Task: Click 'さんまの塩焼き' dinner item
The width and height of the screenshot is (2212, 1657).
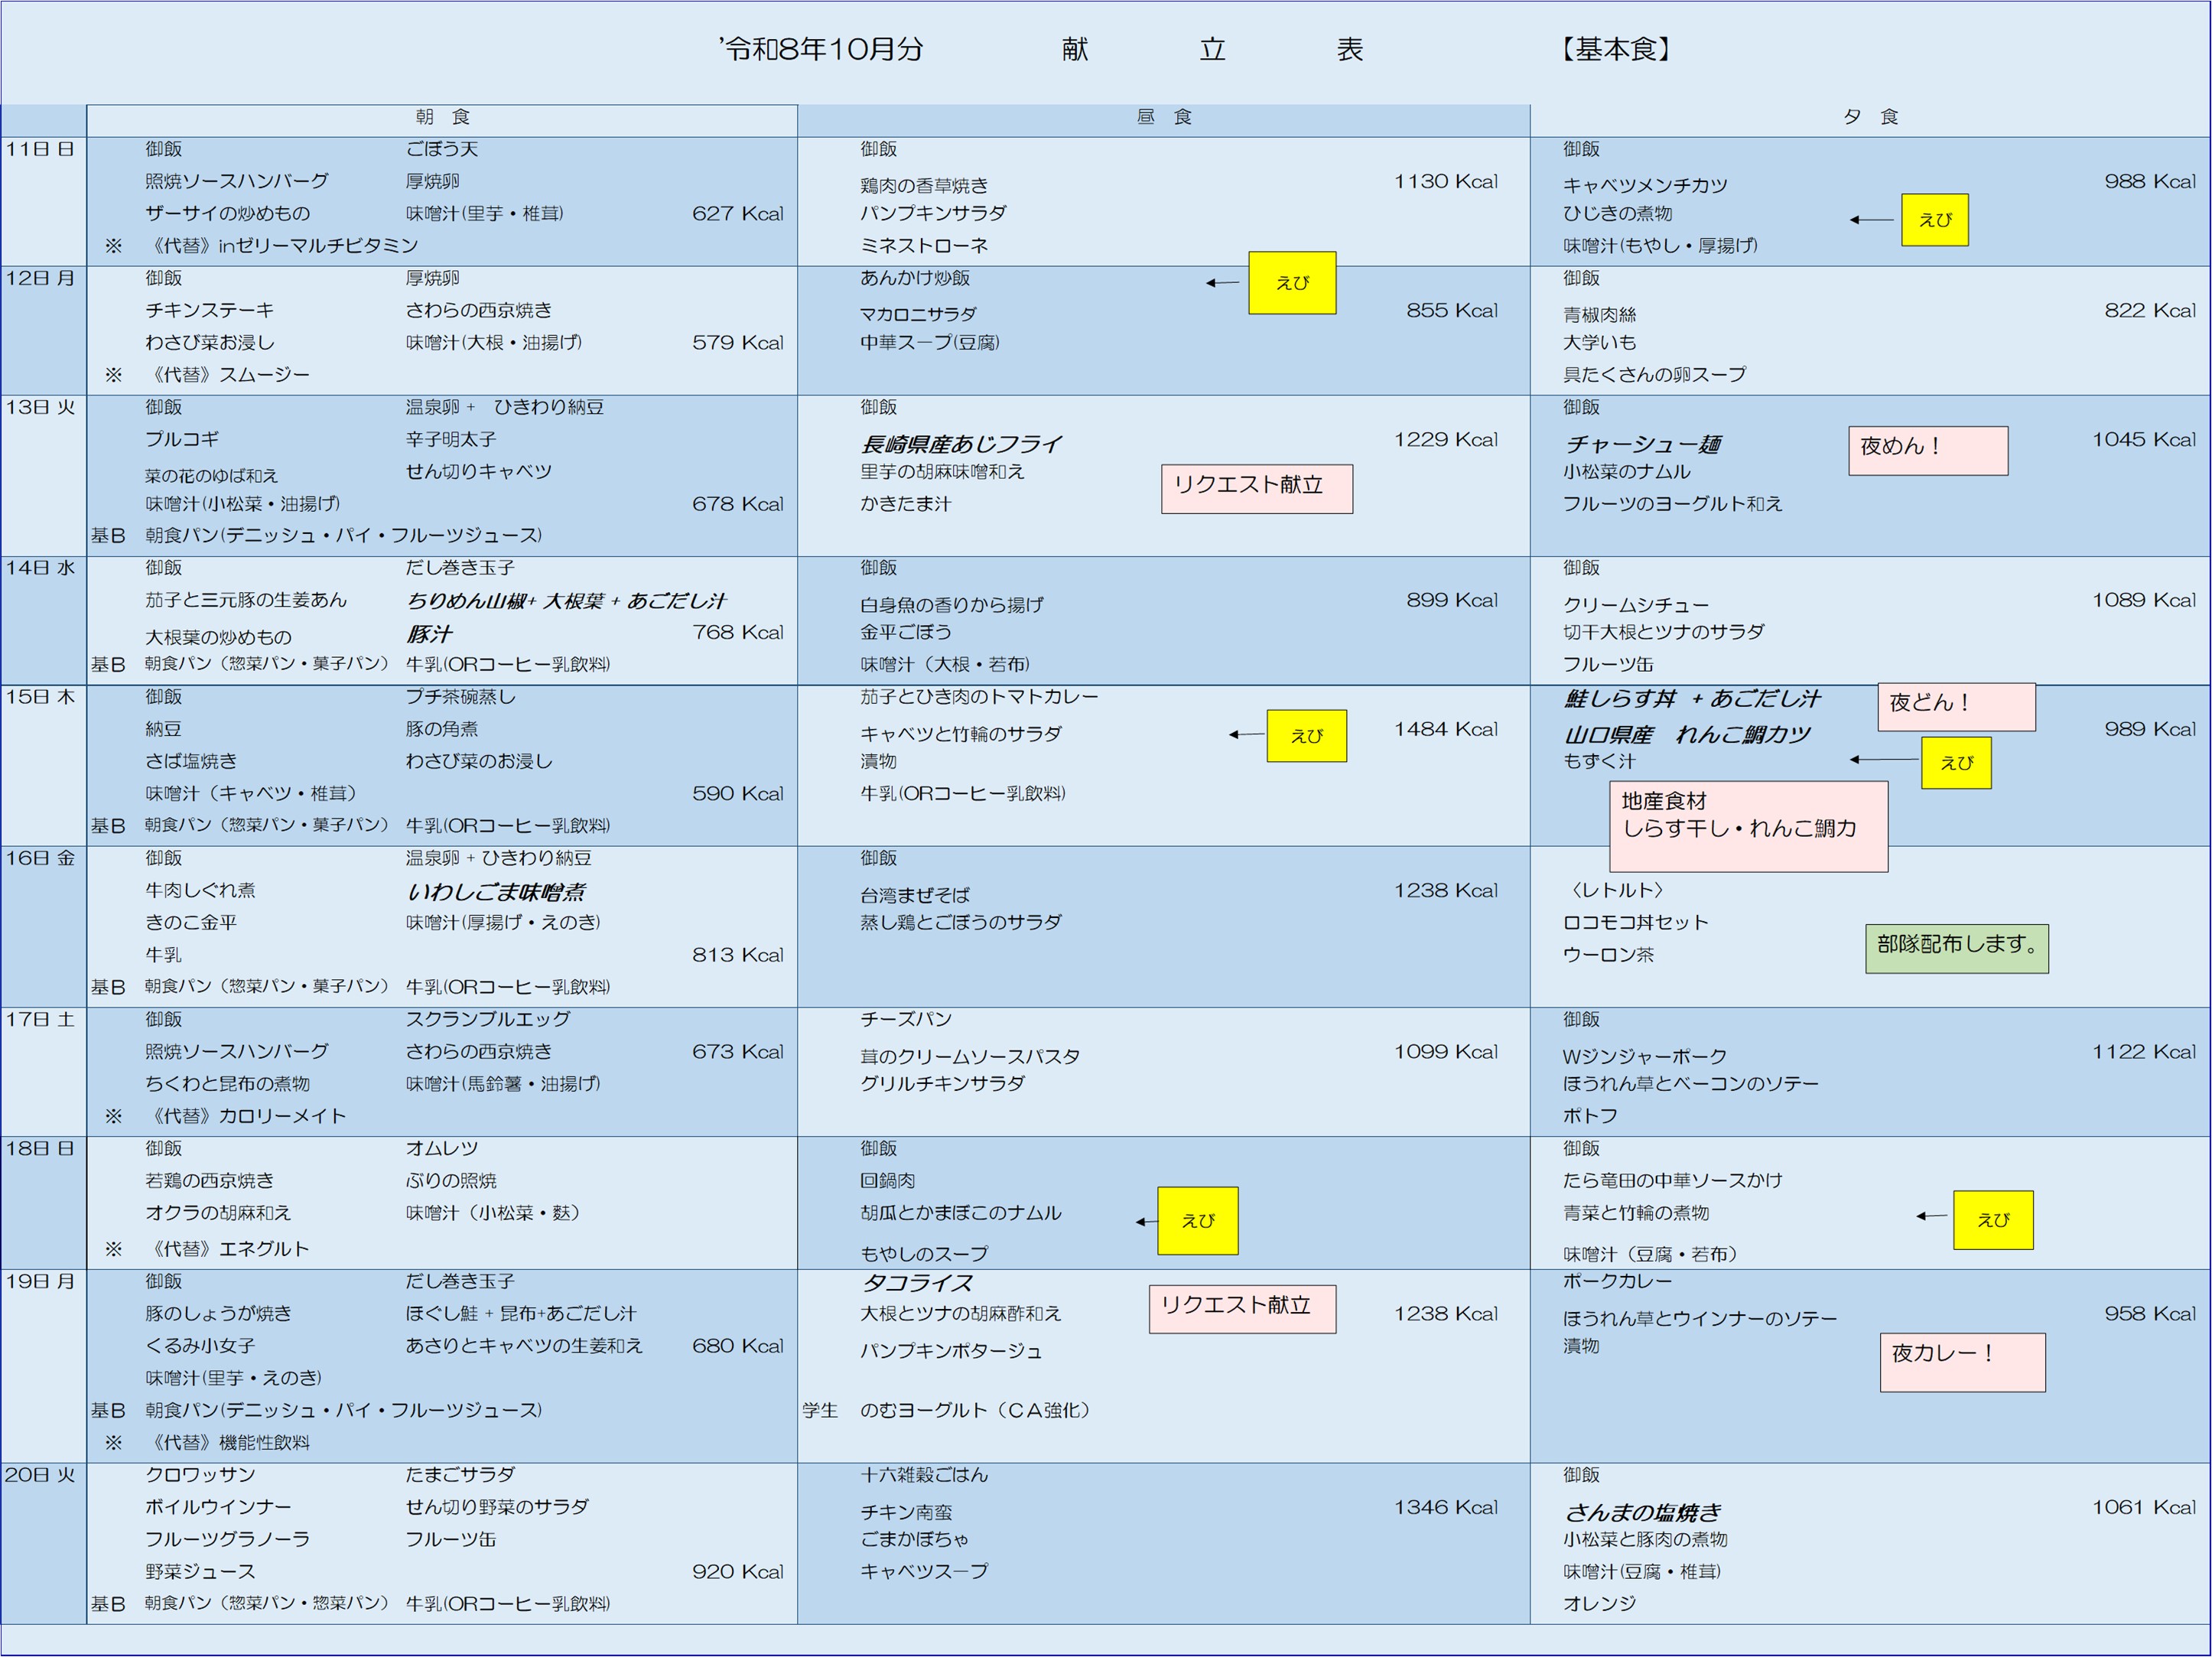Action: tap(1643, 1512)
